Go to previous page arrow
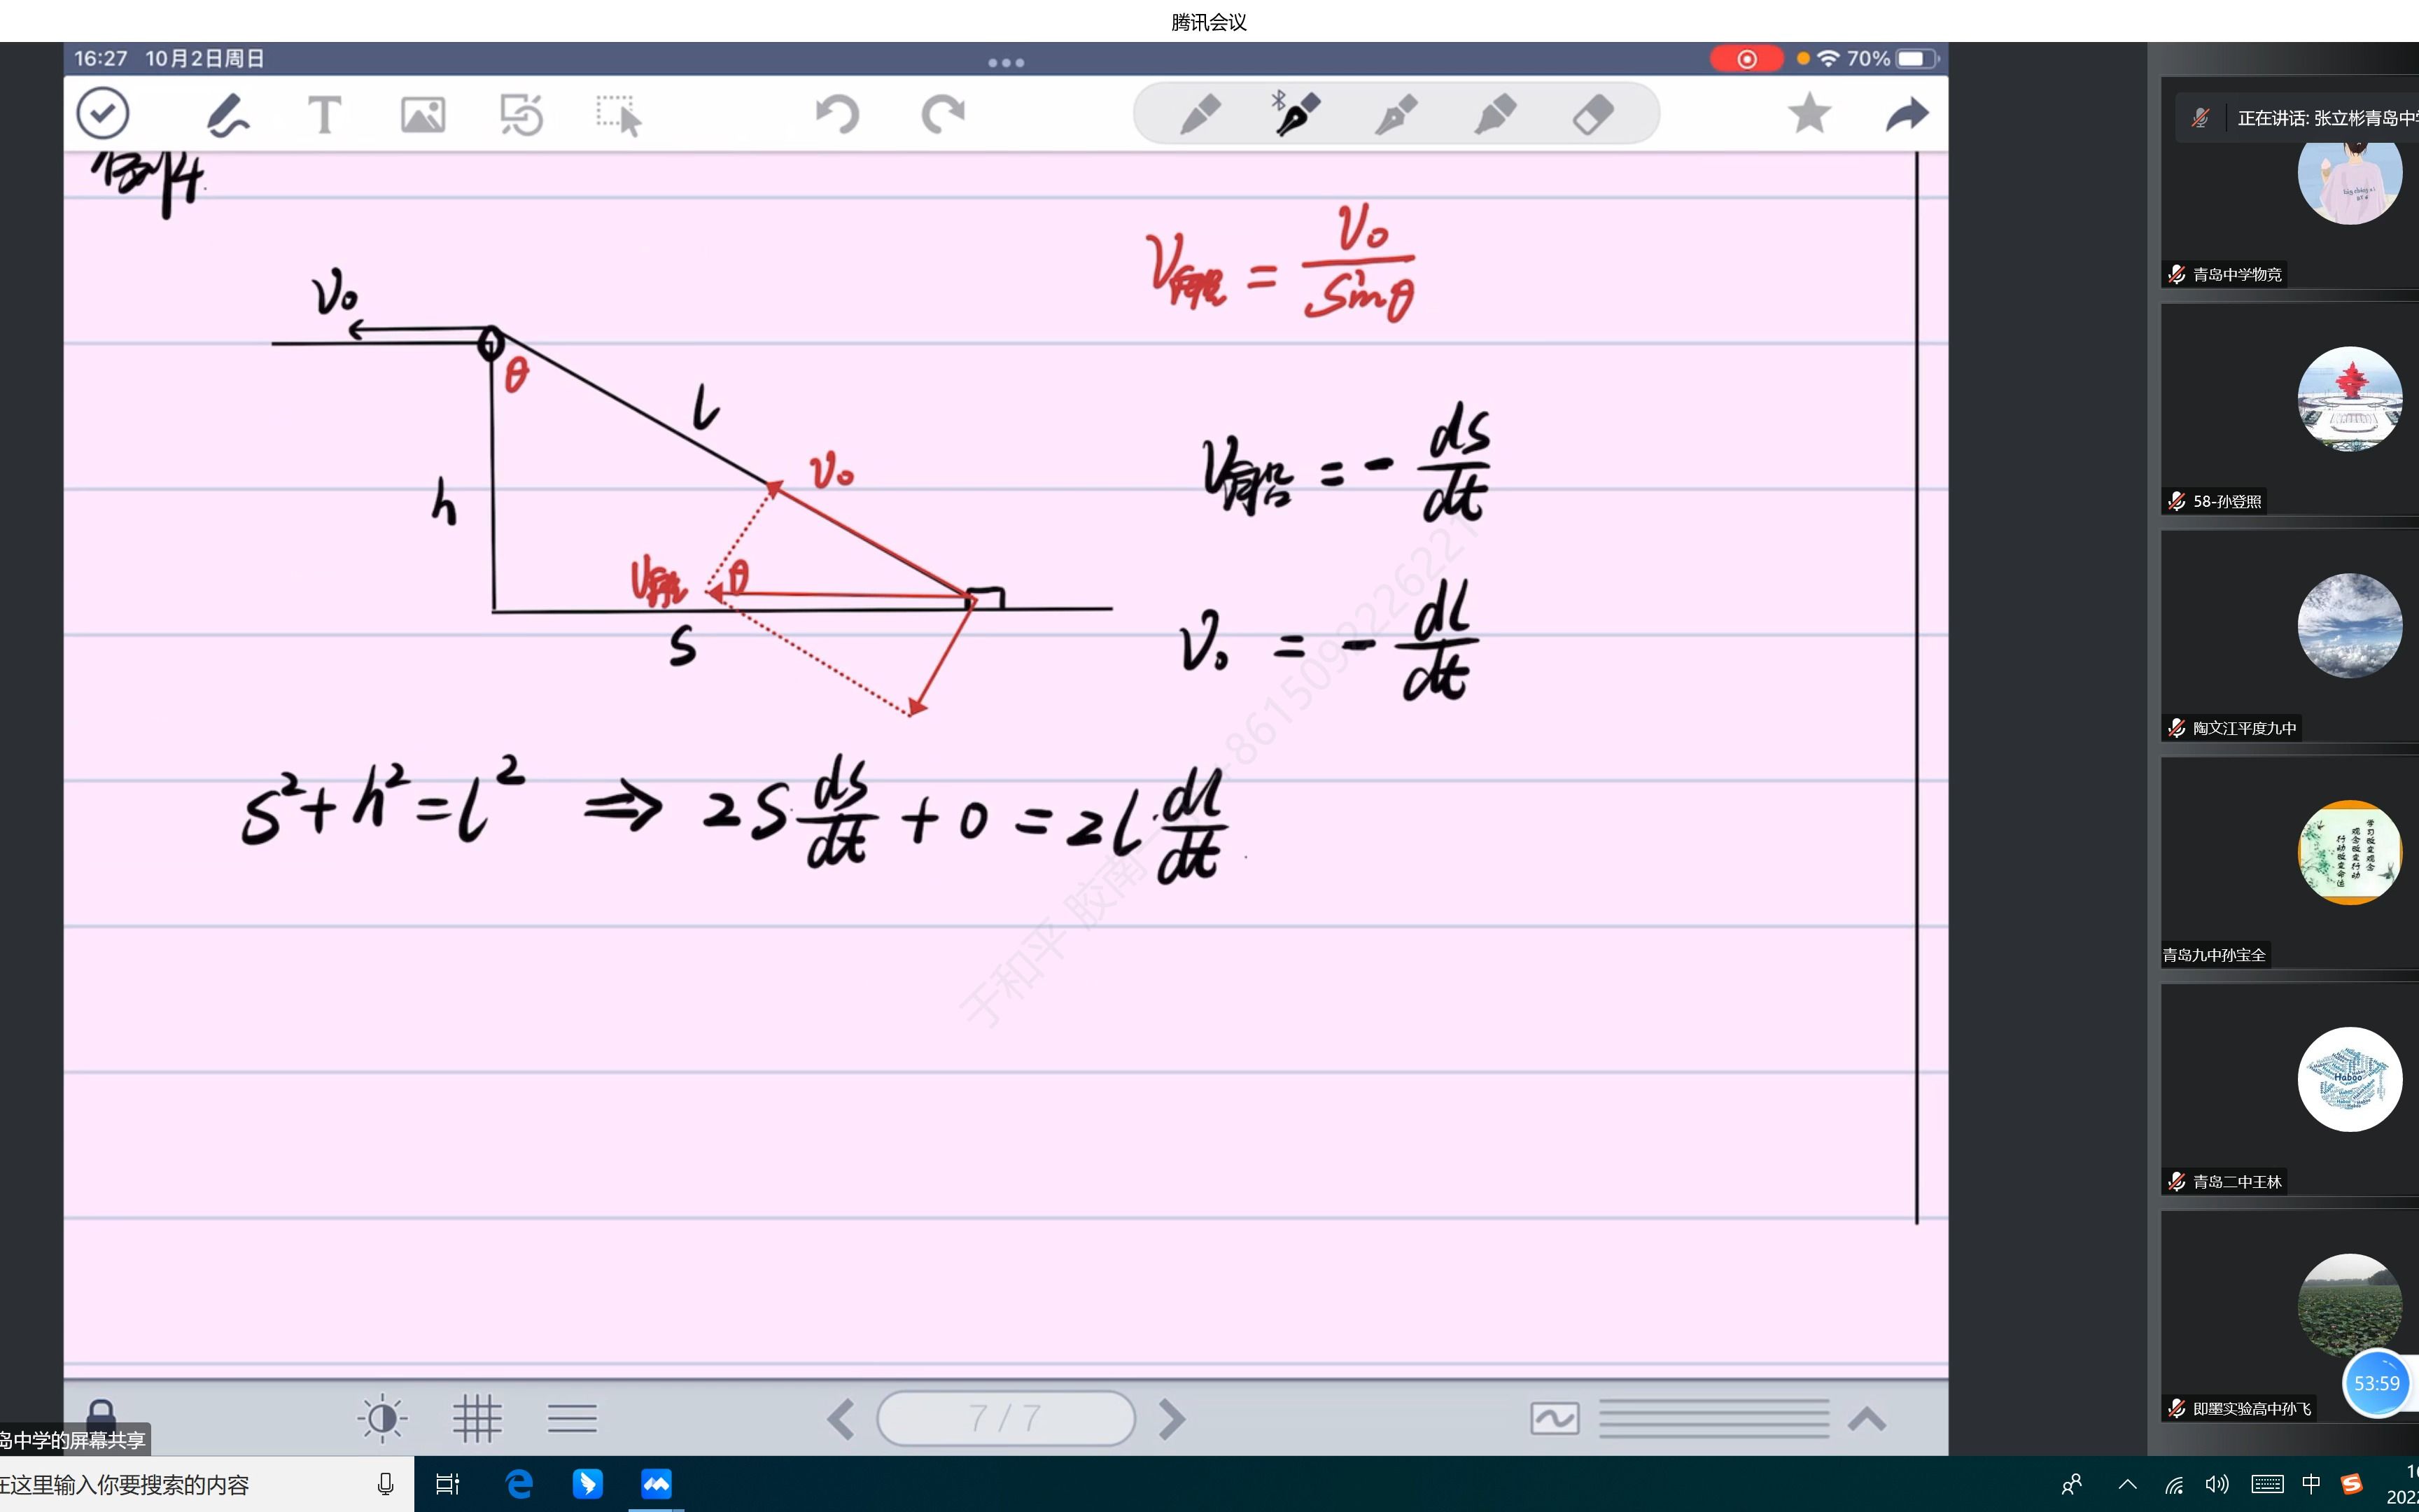This screenshot has height=1512, width=2419. coord(841,1418)
